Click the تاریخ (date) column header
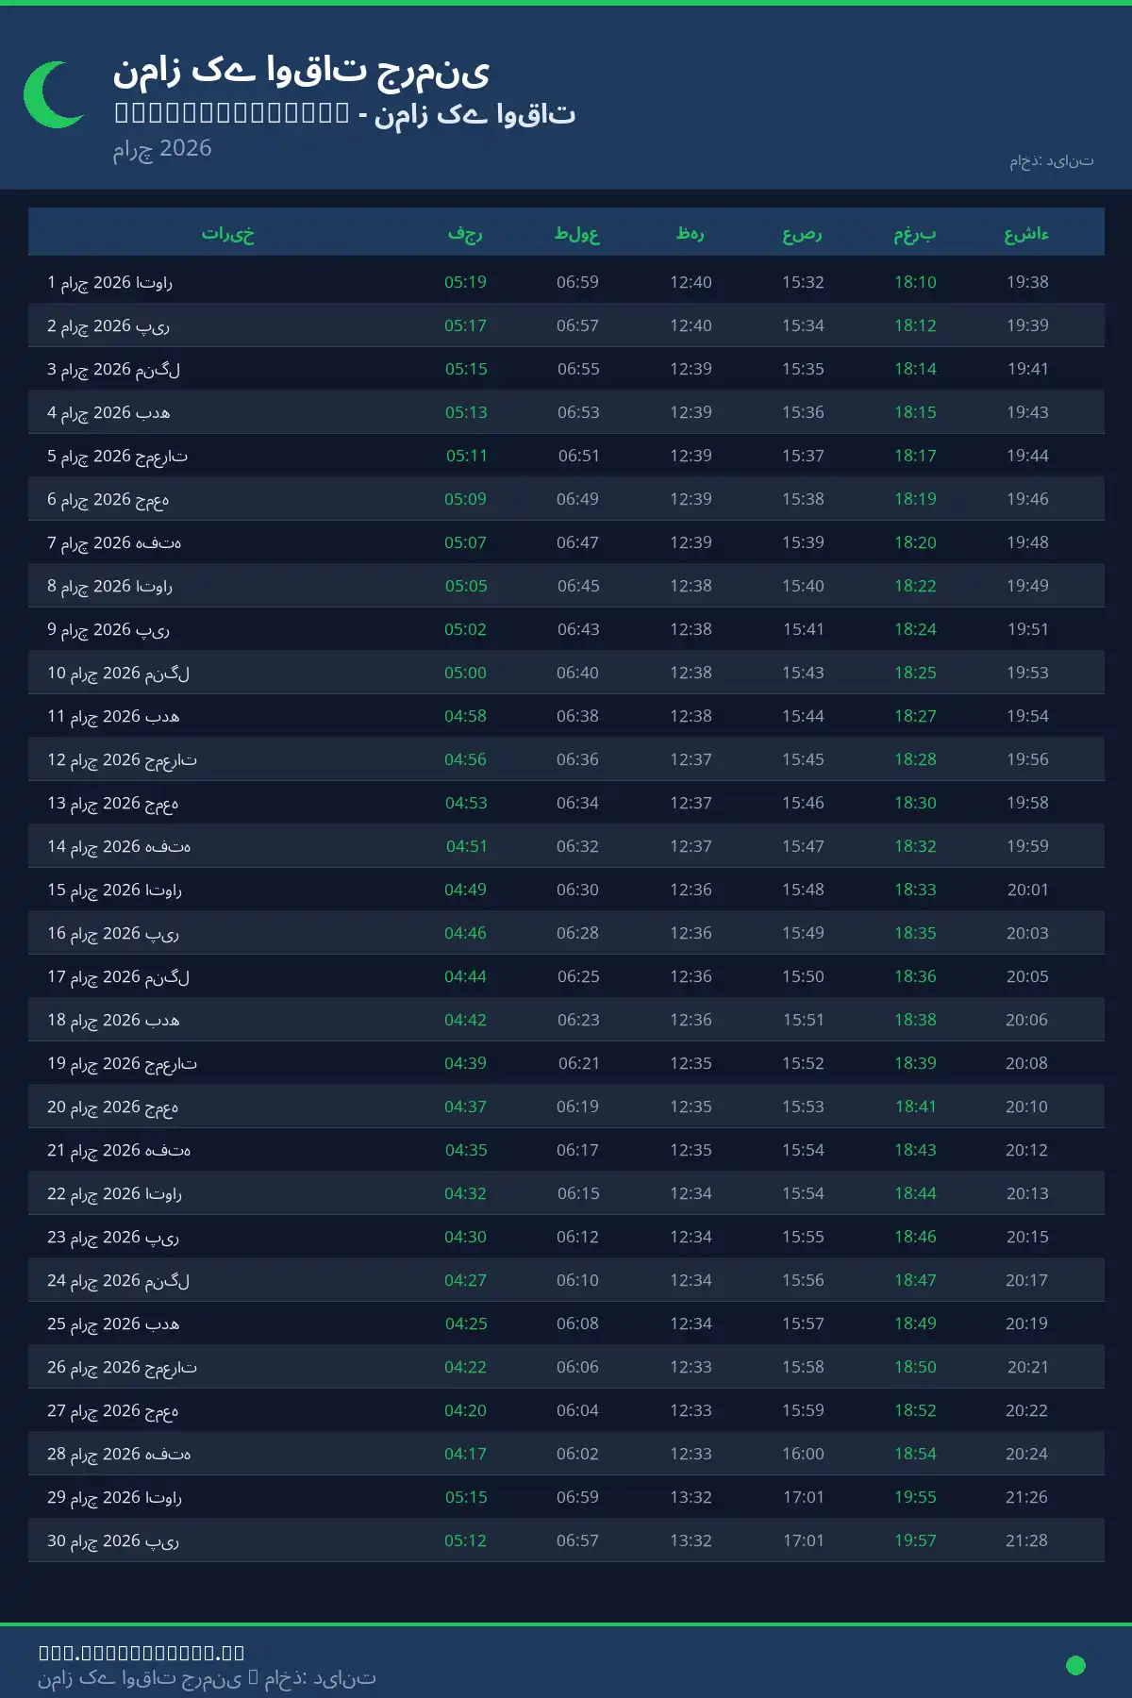 coord(227,233)
